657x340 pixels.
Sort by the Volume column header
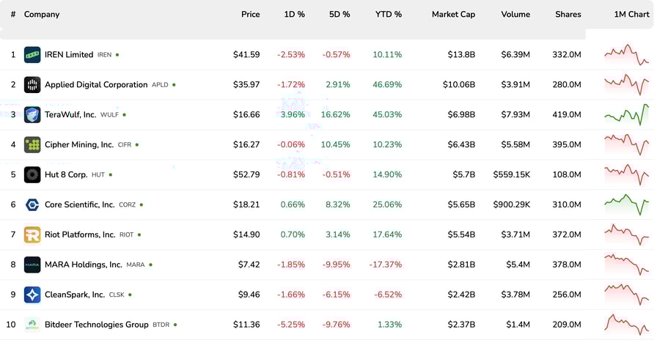pos(515,15)
